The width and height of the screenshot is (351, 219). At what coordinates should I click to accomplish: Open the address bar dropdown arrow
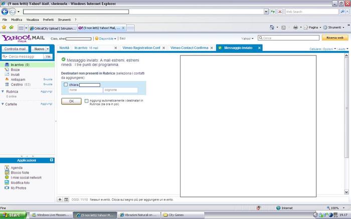(266, 11)
